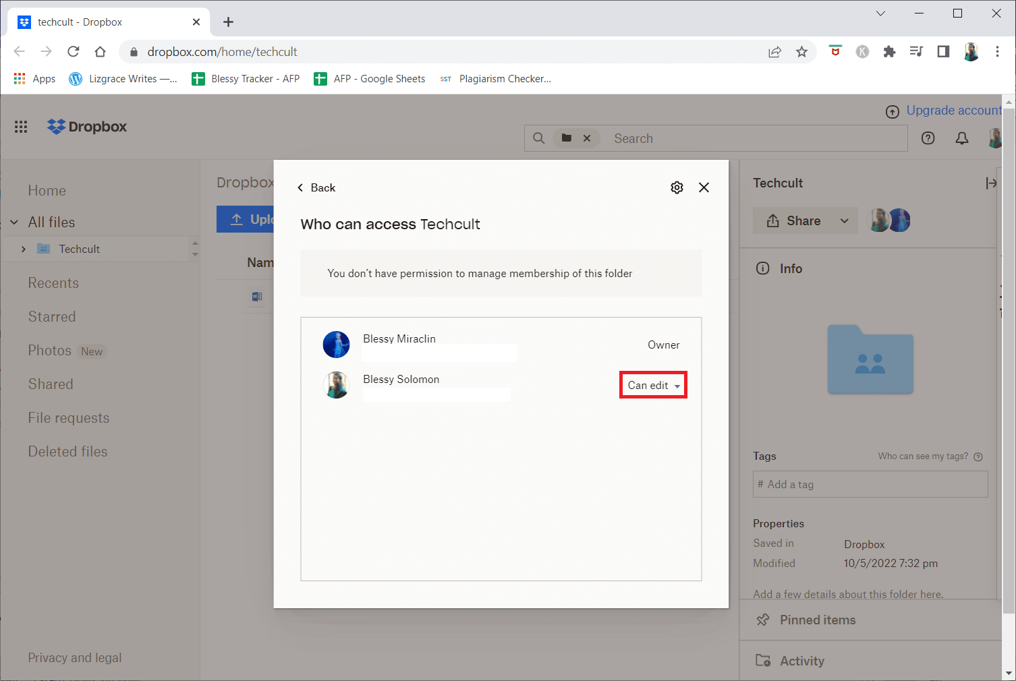Click the address bar URL

pyautogui.click(x=222, y=52)
